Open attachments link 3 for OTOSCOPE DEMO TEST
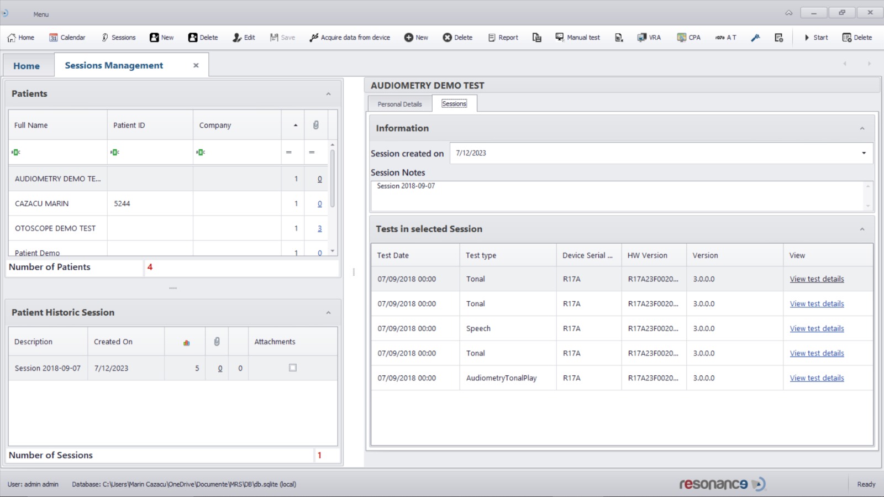The image size is (884, 497). point(319,228)
